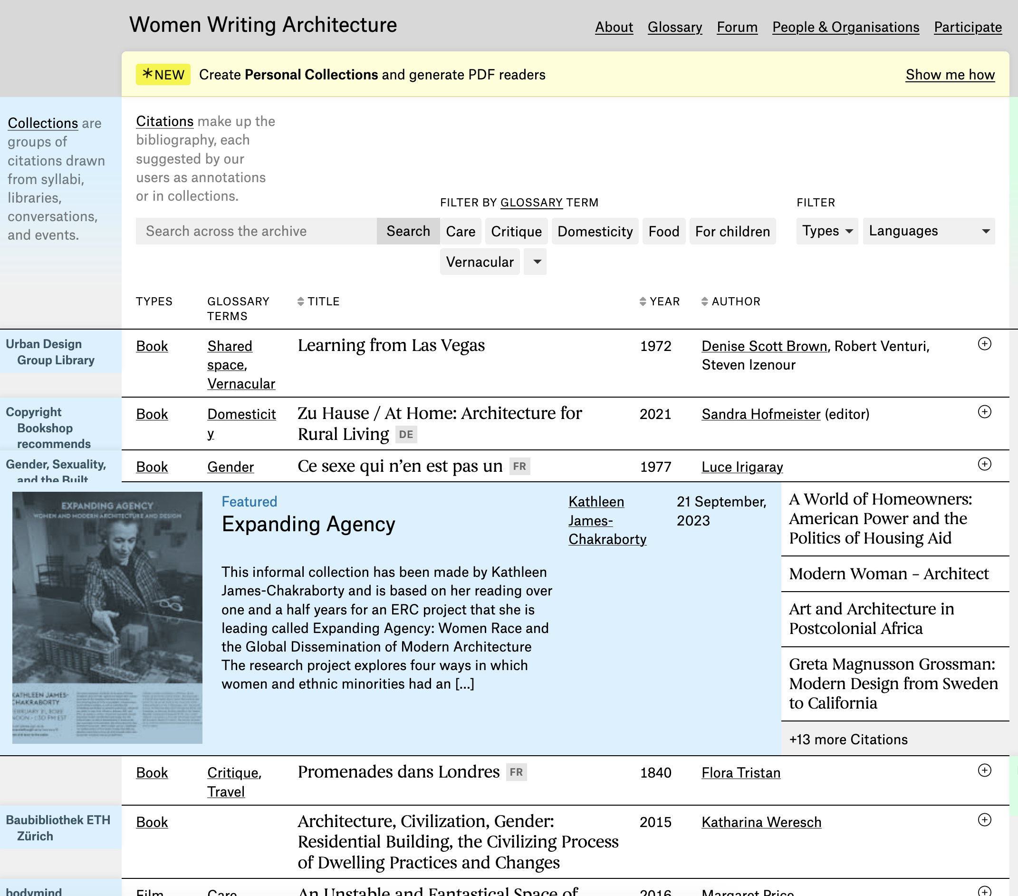Click plus icon for Learning from Las Vegas
The height and width of the screenshot is (896, 1018).
(x=984, y=344)
